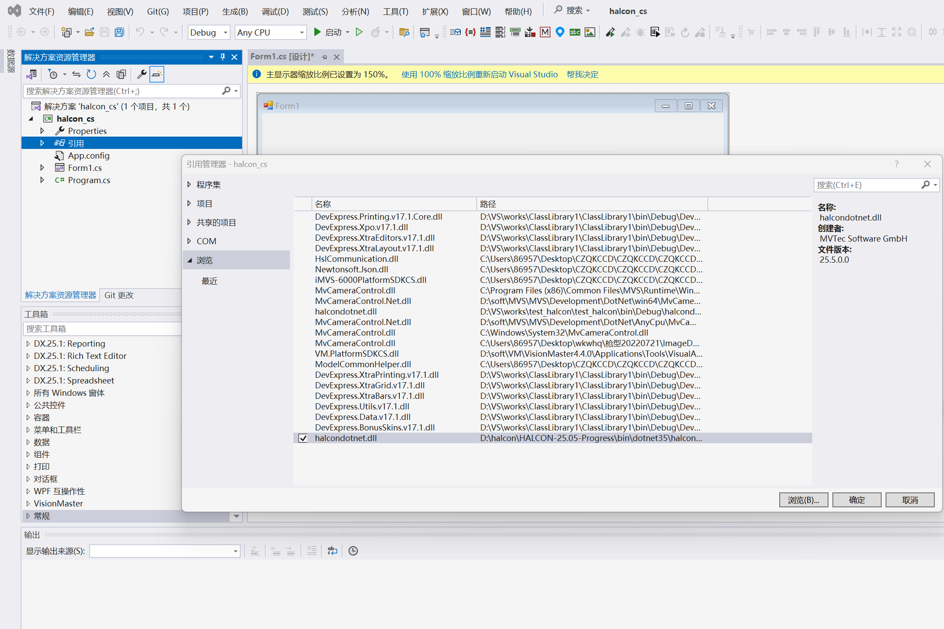The width and height of the screenshot is (944, 629).
Task: Click the blue location pin toolbar icon
Action: click(560, 32)
